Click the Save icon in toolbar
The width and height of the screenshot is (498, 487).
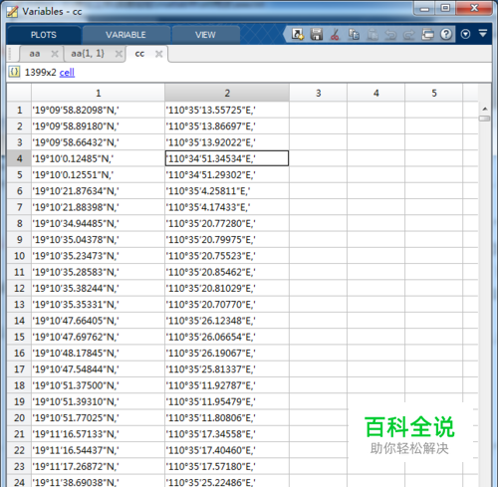pyautogui.click(x=317, y=34)
